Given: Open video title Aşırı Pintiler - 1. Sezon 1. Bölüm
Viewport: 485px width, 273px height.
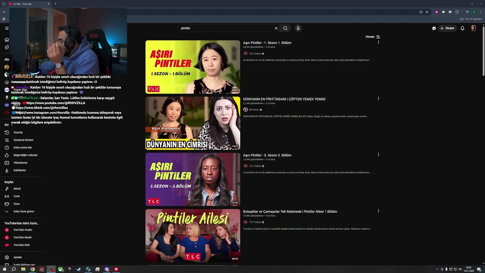Looking at the screenshot, I should click(x=267, y=43).
